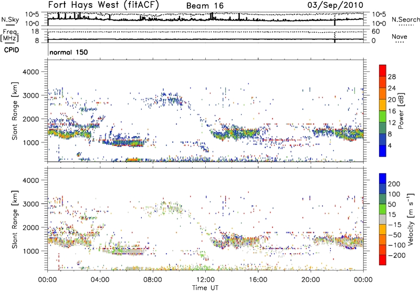Viewport: 420px width, 291px height.
Task: Click the '18' frequency axis value
Action: [35, 32]
